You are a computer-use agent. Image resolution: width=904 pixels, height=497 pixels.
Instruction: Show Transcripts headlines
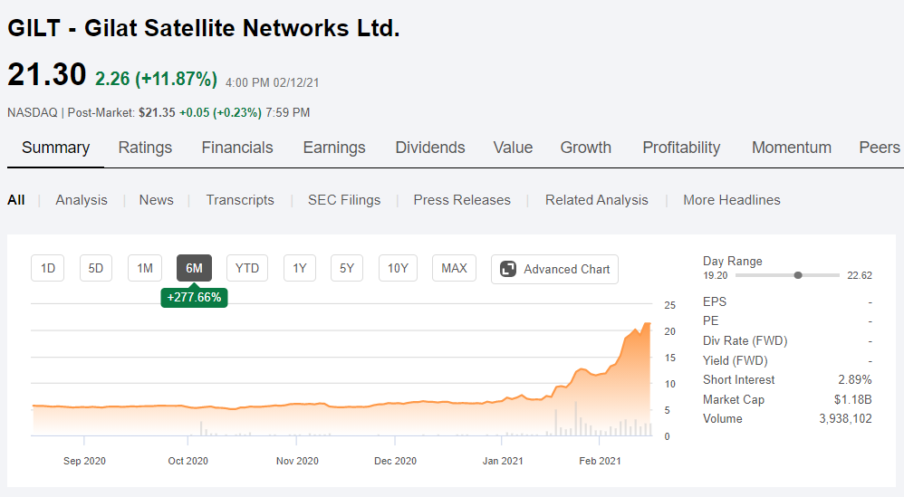click(x=240, y=200)
